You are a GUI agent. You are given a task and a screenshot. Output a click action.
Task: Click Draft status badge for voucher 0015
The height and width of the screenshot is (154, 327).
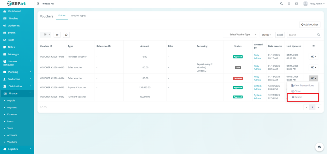(238, 68)
